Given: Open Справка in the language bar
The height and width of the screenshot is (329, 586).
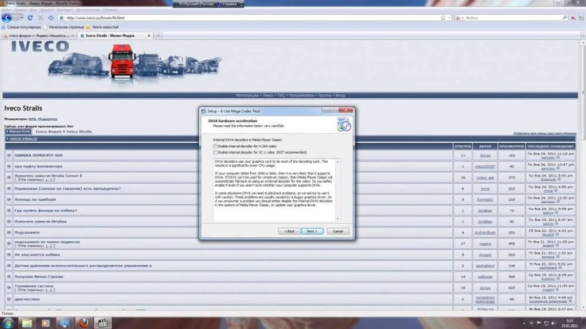Looking at the screenshot, I should (229, 4).
